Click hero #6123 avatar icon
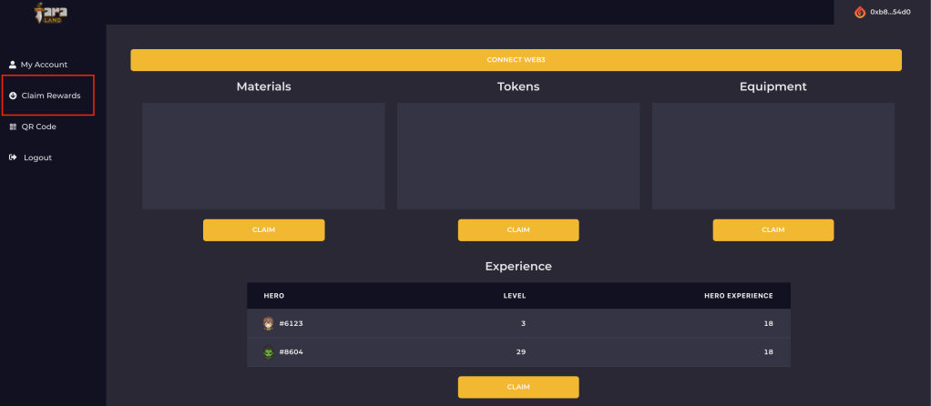The width and height of the screenshot is (931, 406). (x=269, y=323)
